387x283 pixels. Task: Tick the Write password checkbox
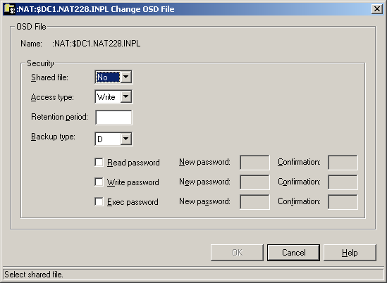[99, 182]
